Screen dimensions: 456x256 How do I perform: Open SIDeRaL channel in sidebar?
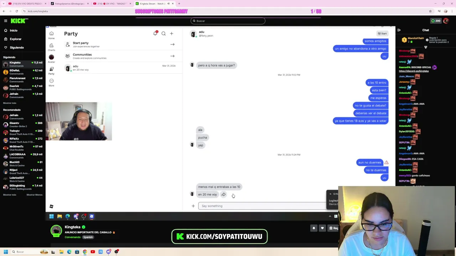pos(23,72)
